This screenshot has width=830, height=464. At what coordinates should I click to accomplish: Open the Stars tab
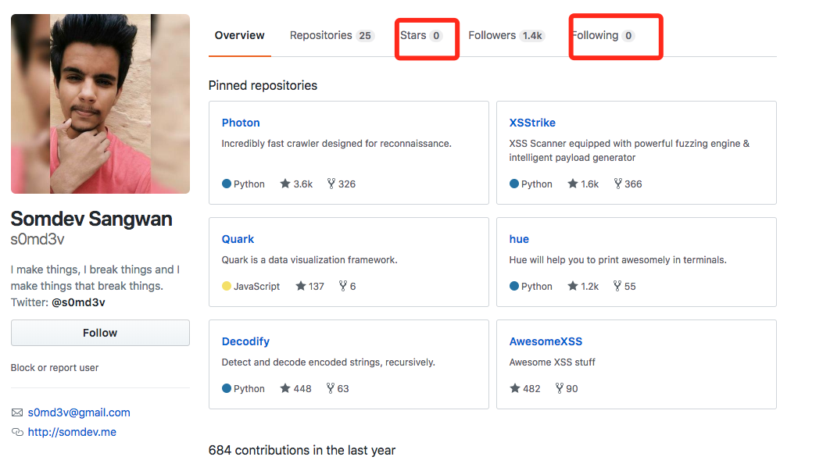pyautogui.click(x=420, y=36)
